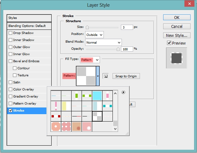Click the pattern list scrollbar thumb
197x153 pixels.
point(115,123)
